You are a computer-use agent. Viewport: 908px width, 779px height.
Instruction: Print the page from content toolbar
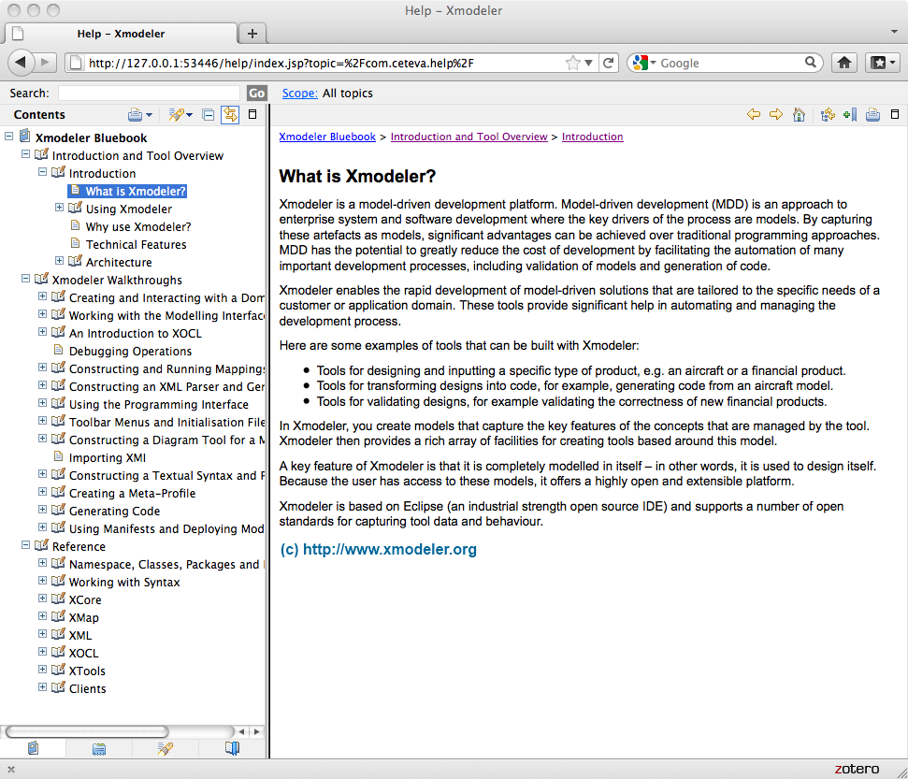click(x=872, y=115)
